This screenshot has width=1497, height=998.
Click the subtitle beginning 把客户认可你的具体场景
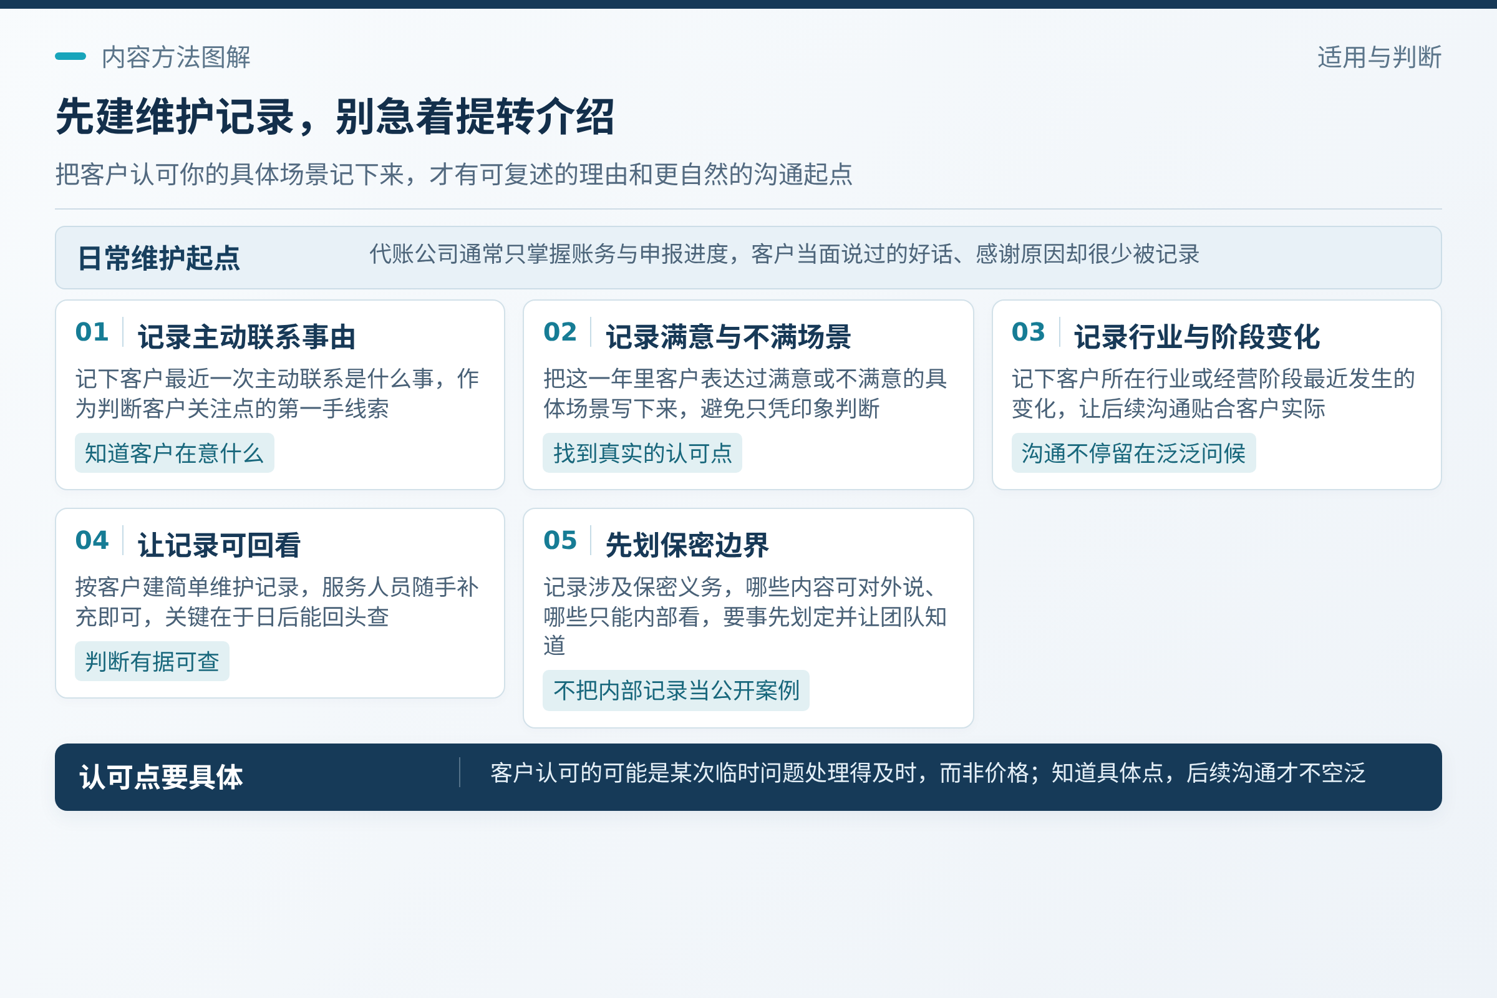[x=454, y=174]
